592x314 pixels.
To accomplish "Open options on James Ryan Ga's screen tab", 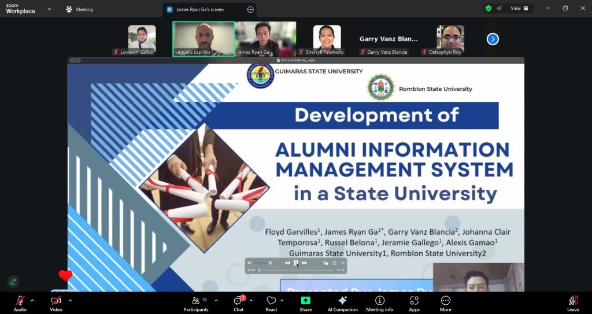I will (250, 9).
